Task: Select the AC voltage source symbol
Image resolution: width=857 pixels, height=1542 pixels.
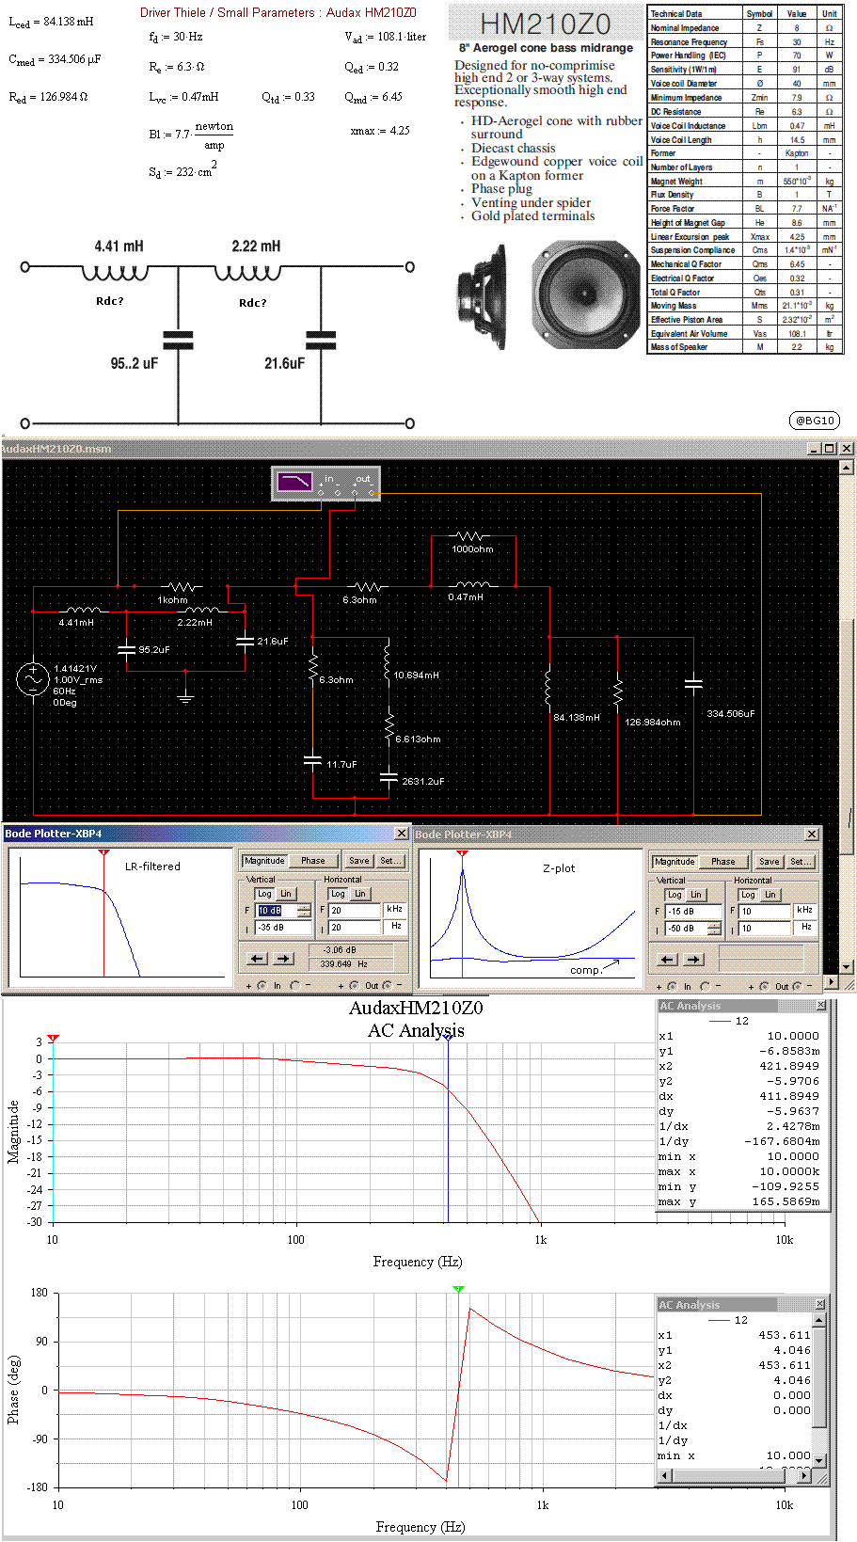Action: 32,679
